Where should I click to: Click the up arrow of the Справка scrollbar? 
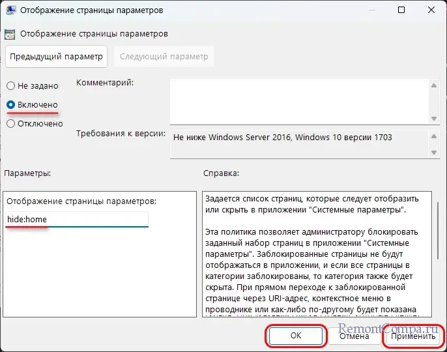point(437,197)
